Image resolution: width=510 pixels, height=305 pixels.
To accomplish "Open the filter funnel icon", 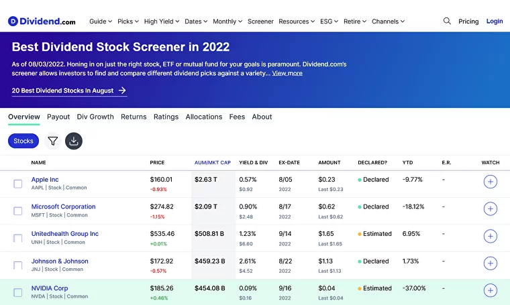I will pyautogui.click(x=53, y=141).
